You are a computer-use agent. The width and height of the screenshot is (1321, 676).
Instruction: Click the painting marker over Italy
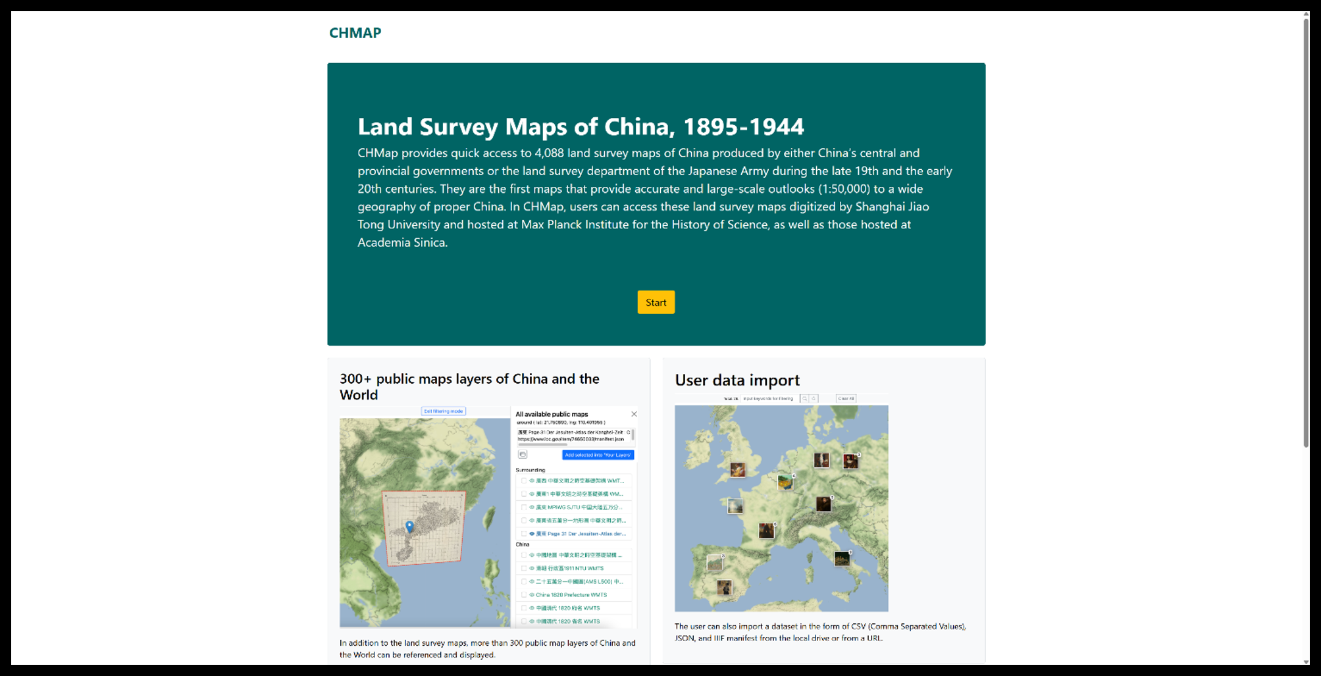(841, 559)
